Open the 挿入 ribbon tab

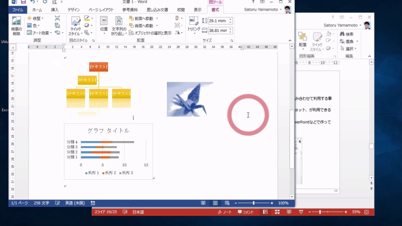pyautogui.click(x=55, y=10)
